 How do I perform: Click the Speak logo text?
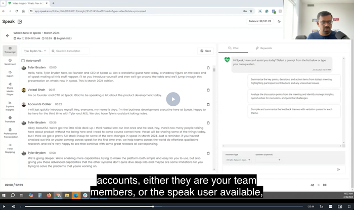click(x=9, y=21)
